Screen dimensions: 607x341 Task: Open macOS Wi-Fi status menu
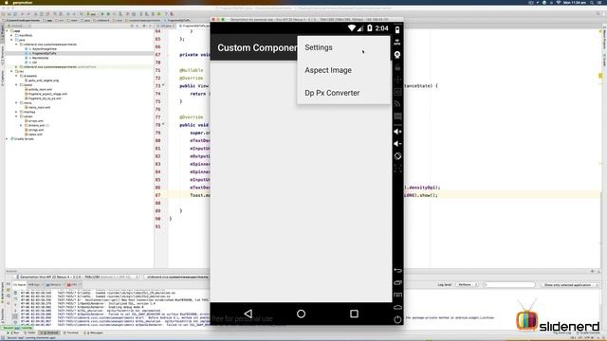coord(559,2)
